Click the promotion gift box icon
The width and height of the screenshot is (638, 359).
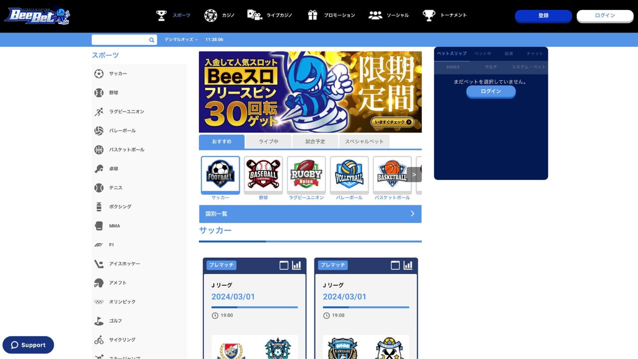coord(313,15)
